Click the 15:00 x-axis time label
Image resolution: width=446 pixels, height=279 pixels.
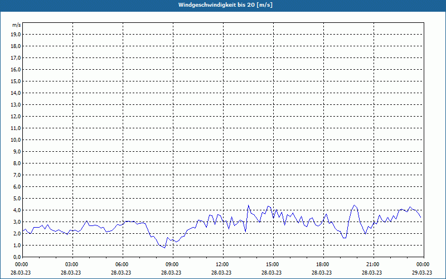pyautogui.click(x=273, y=264)
